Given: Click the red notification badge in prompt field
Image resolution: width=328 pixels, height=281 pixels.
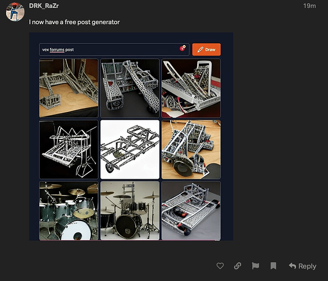Looking at the screenshot, I should 183,48.
